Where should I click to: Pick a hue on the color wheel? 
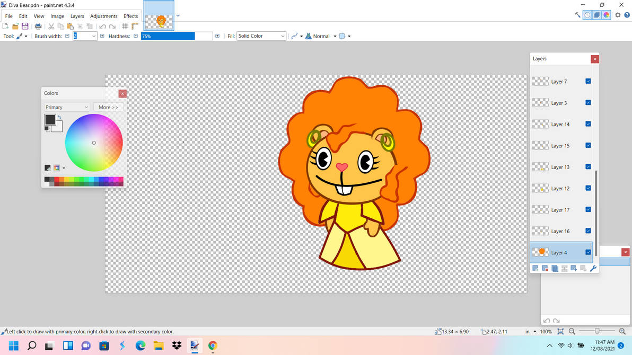coord(94,143)
